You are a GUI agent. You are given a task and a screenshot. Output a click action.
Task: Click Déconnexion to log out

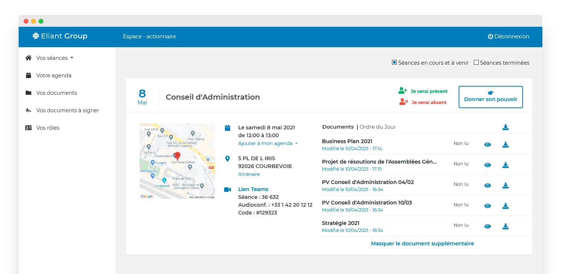509,36
